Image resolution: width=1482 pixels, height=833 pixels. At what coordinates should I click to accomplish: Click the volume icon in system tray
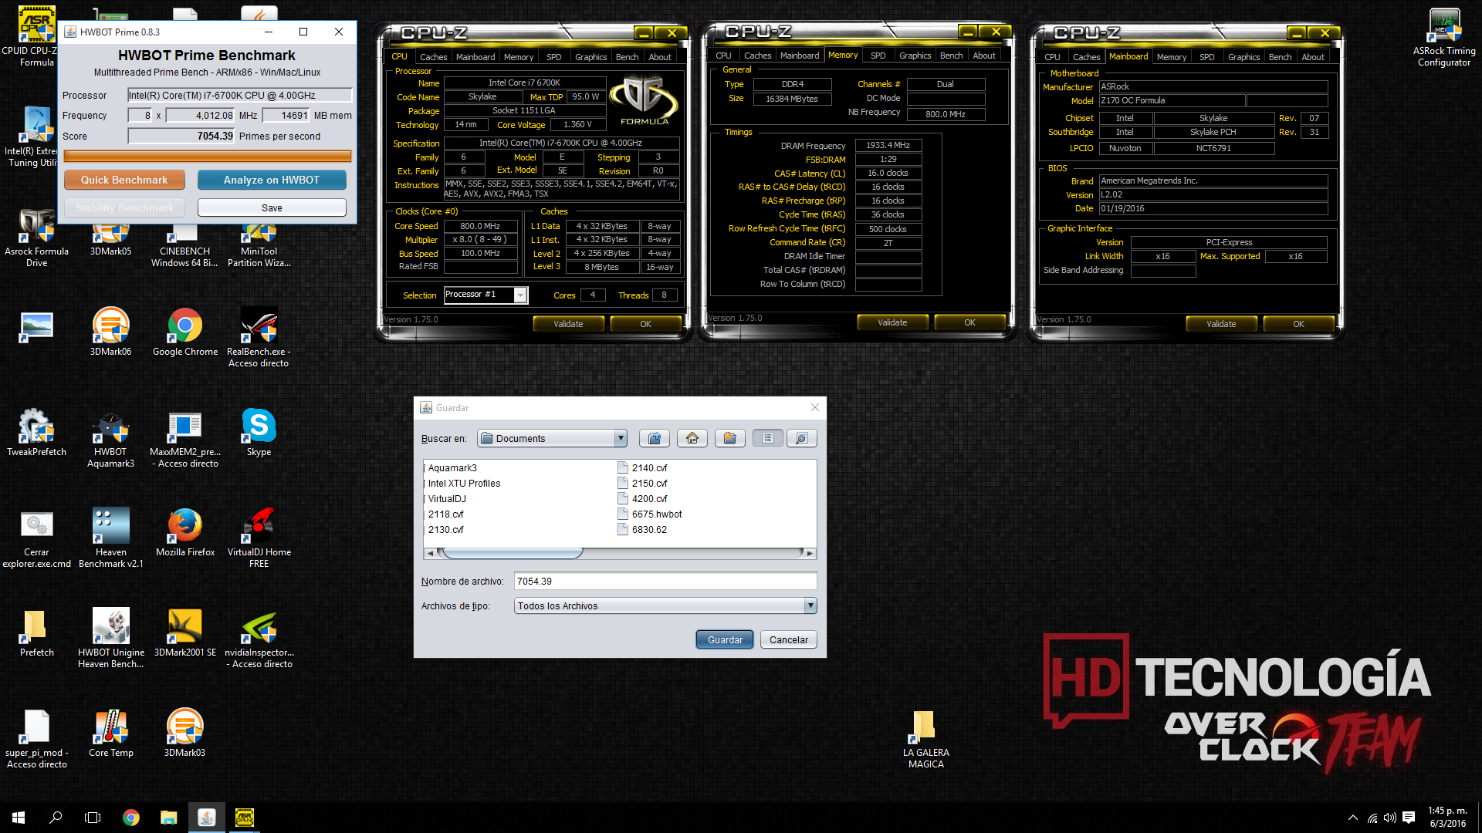(x=1390, y=818)
